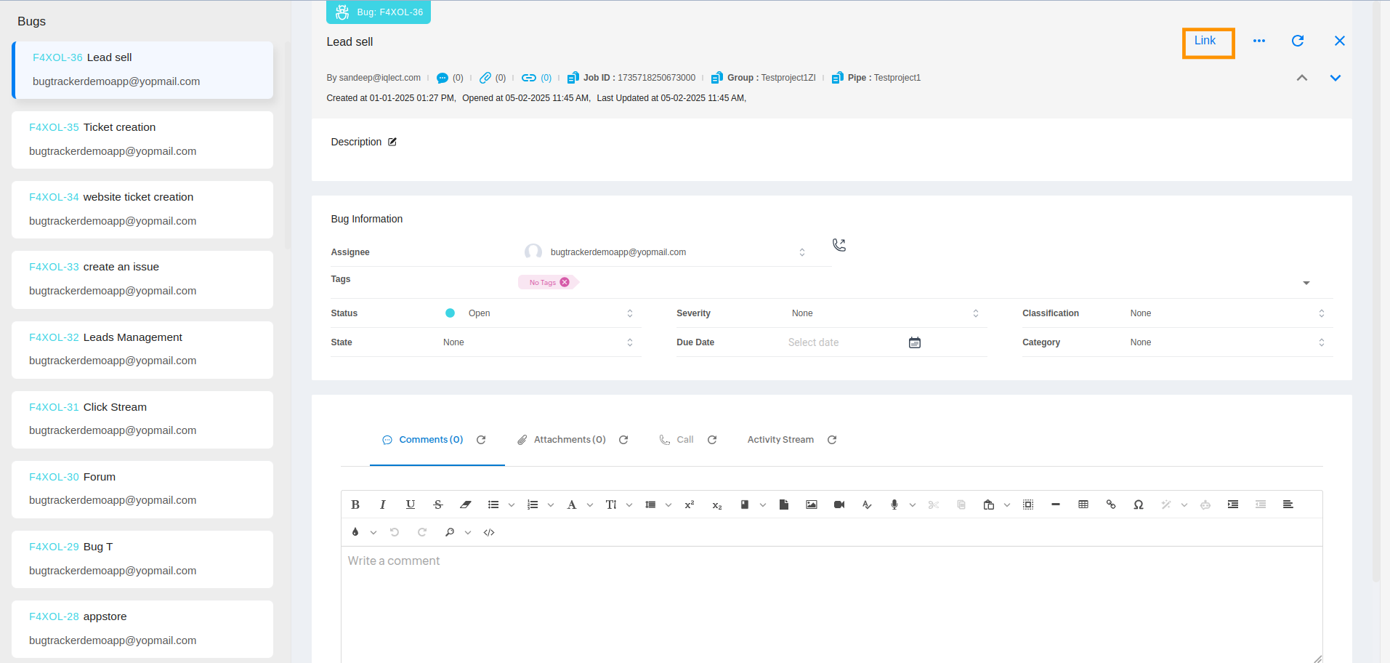The height and width of the screenshot is (663, 1390).
Task: Open the State dropdown
Action: click(x=539, y=342)
